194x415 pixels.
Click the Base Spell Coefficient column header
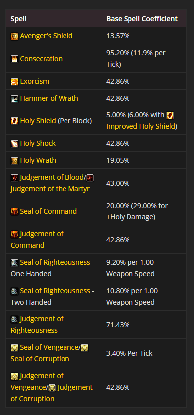(x=142, y=19)
